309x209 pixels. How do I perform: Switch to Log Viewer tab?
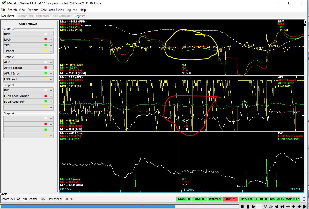[x=8, y=16]
